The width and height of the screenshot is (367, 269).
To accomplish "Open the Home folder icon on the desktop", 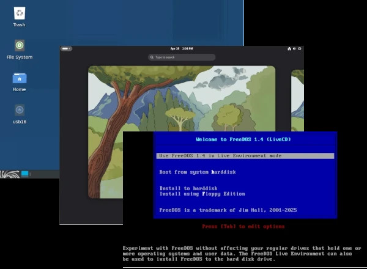I will pyautogui.click(x=20, y=78).
